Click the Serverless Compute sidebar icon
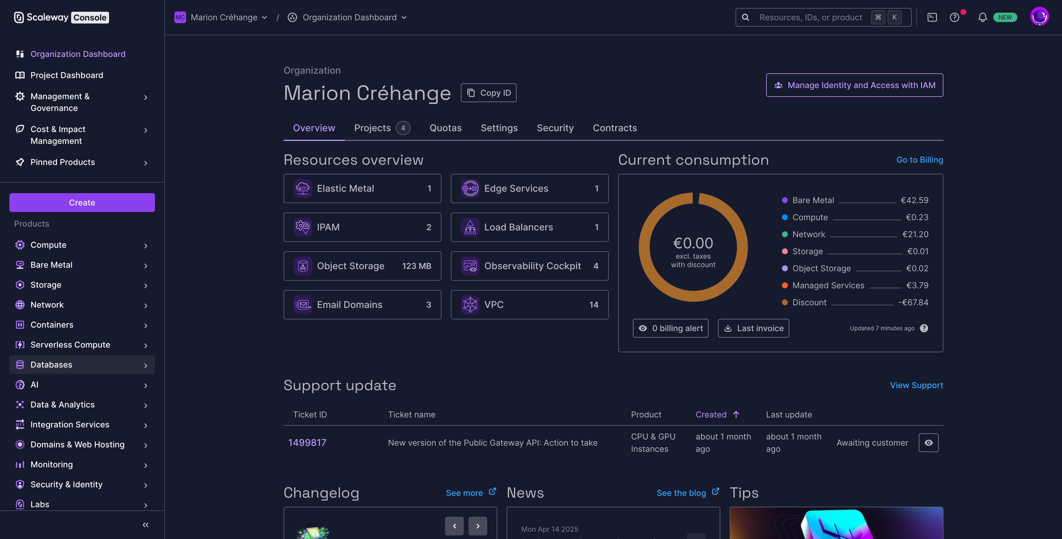Viewport: 1062px width, 539px height. tap(20, 345)
